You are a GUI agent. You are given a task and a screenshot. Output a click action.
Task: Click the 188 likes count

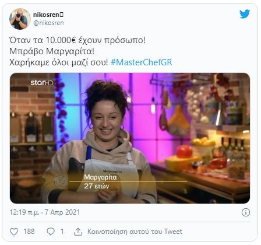[29, 232]
